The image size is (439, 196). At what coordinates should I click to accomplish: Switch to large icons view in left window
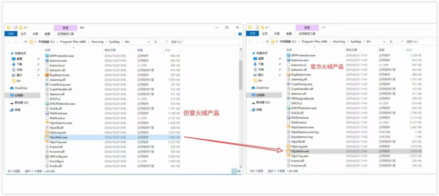(239, 172)
